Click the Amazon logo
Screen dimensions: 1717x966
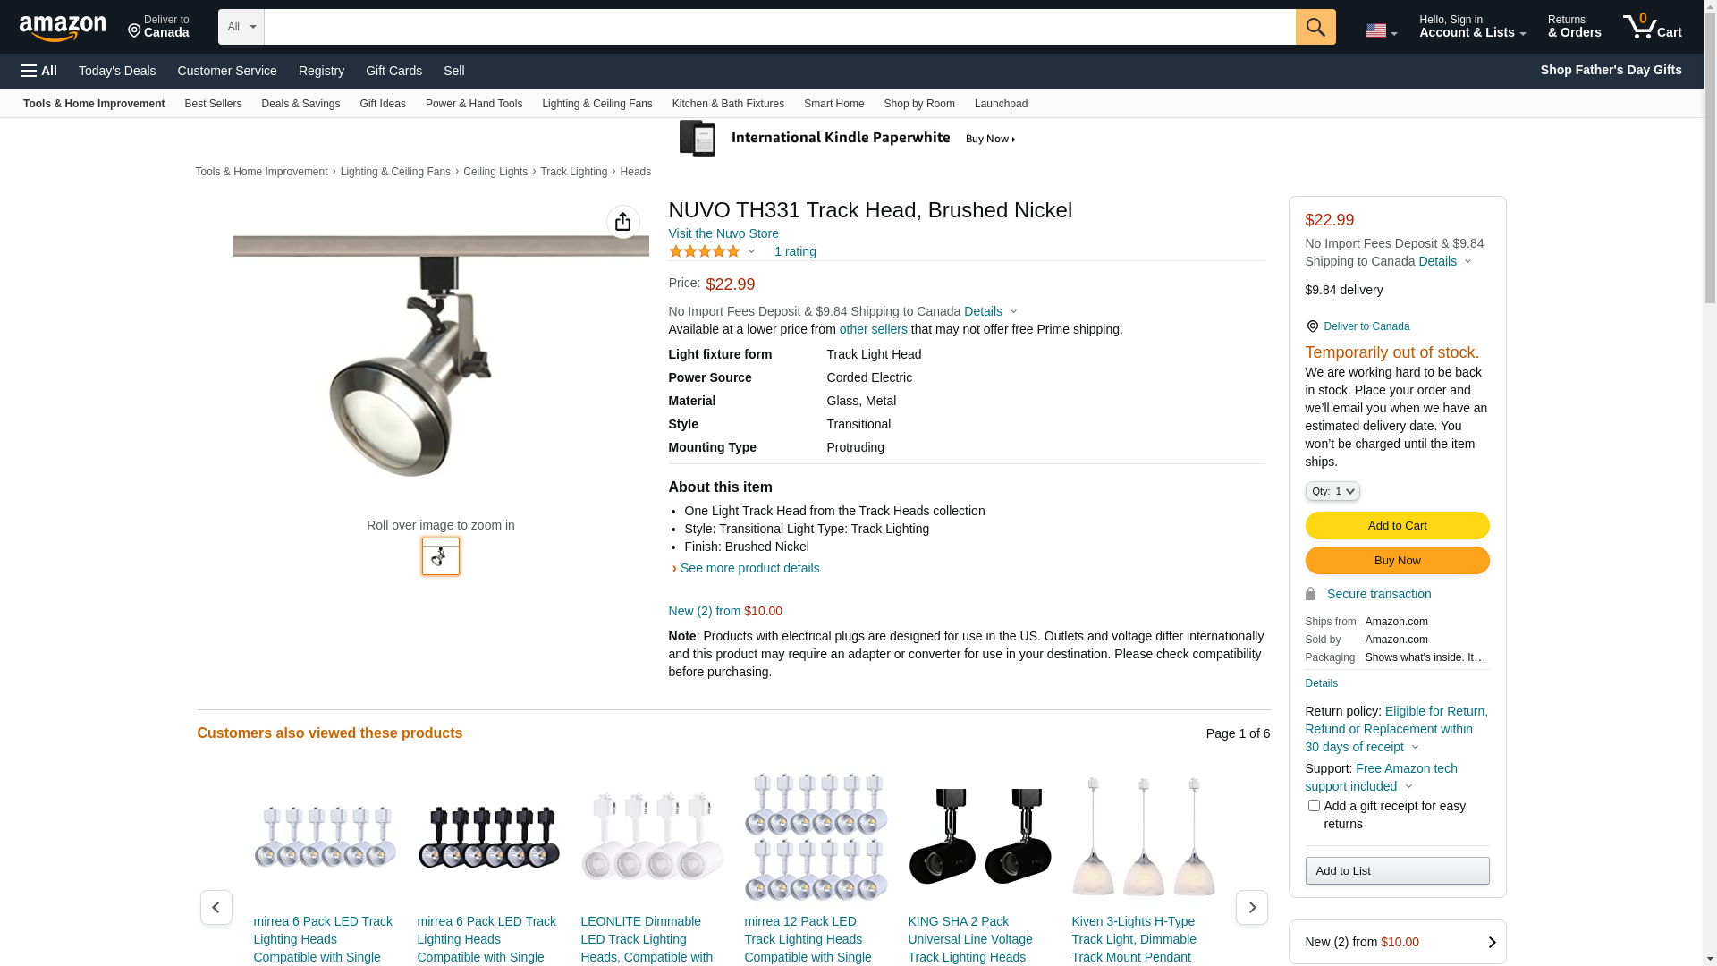pyautogui.click(x=63, y=29)
